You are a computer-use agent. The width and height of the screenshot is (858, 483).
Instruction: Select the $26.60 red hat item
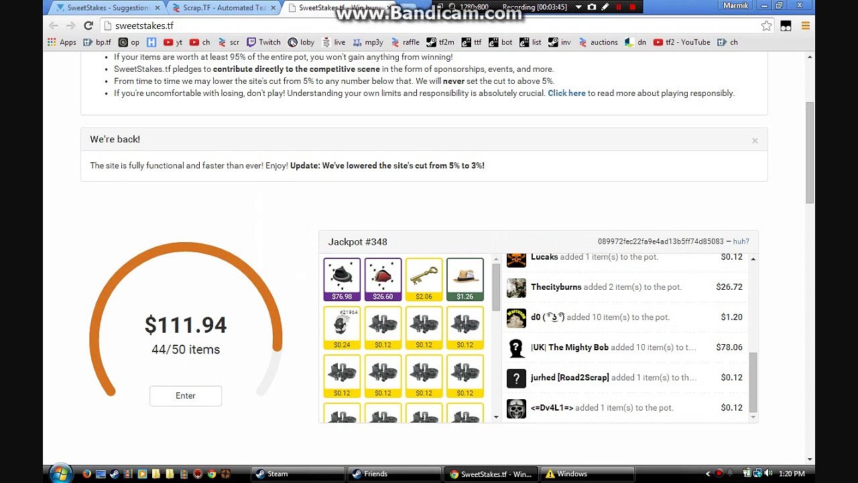[x=383, y=279]
